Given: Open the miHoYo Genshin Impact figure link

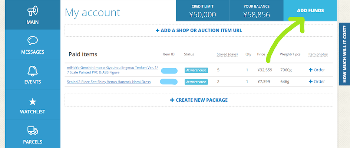Looking at the screenshot, I should 112,70.
